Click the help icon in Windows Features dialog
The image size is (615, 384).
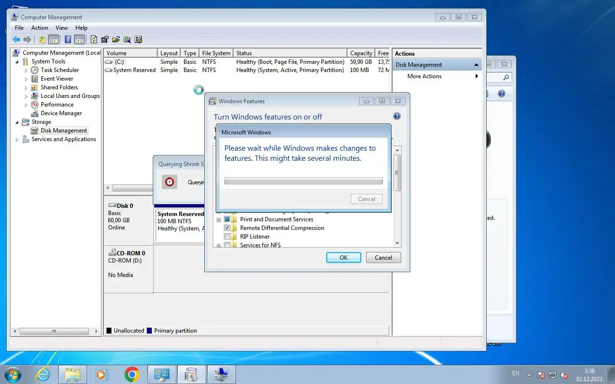coord(397,116)
